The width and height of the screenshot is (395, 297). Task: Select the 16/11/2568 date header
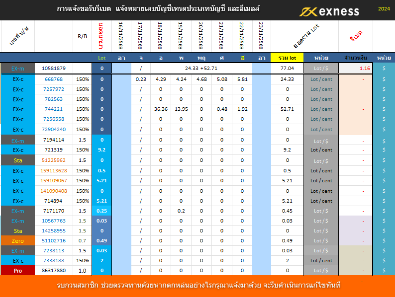(121, 36)
